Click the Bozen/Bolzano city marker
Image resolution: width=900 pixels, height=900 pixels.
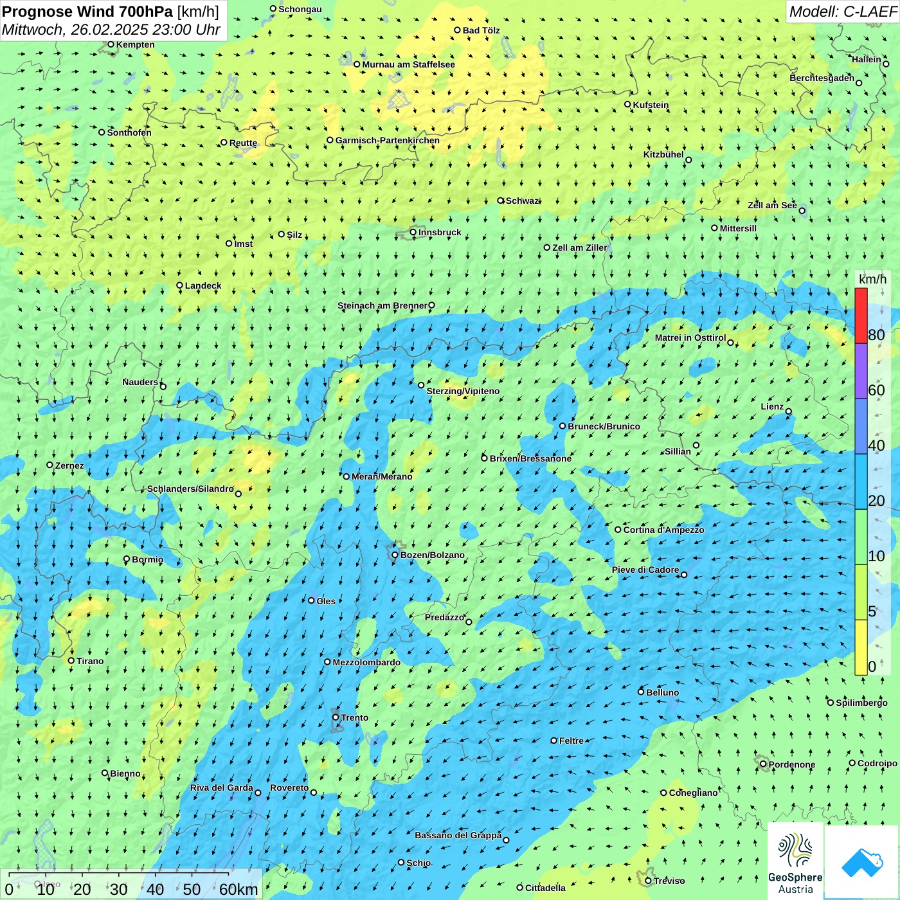point(395,555)
